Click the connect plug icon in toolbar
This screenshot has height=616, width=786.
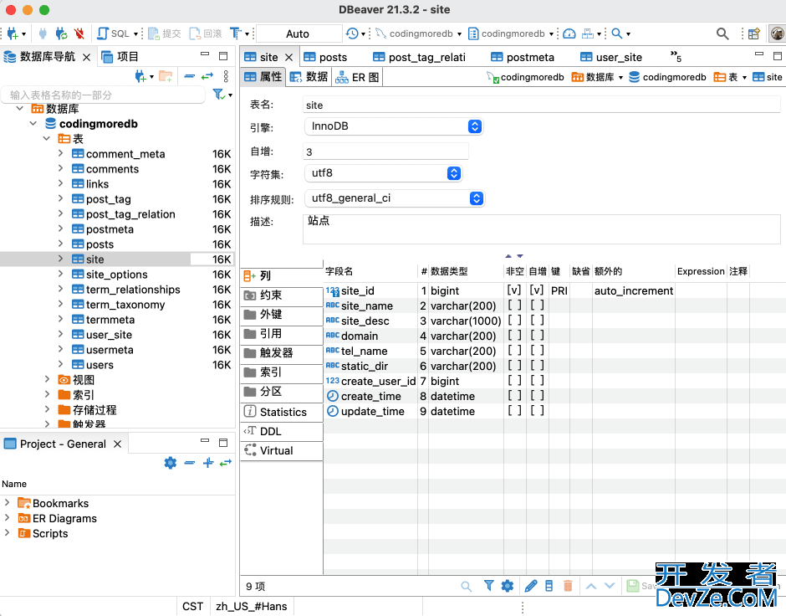click(43, 33)
